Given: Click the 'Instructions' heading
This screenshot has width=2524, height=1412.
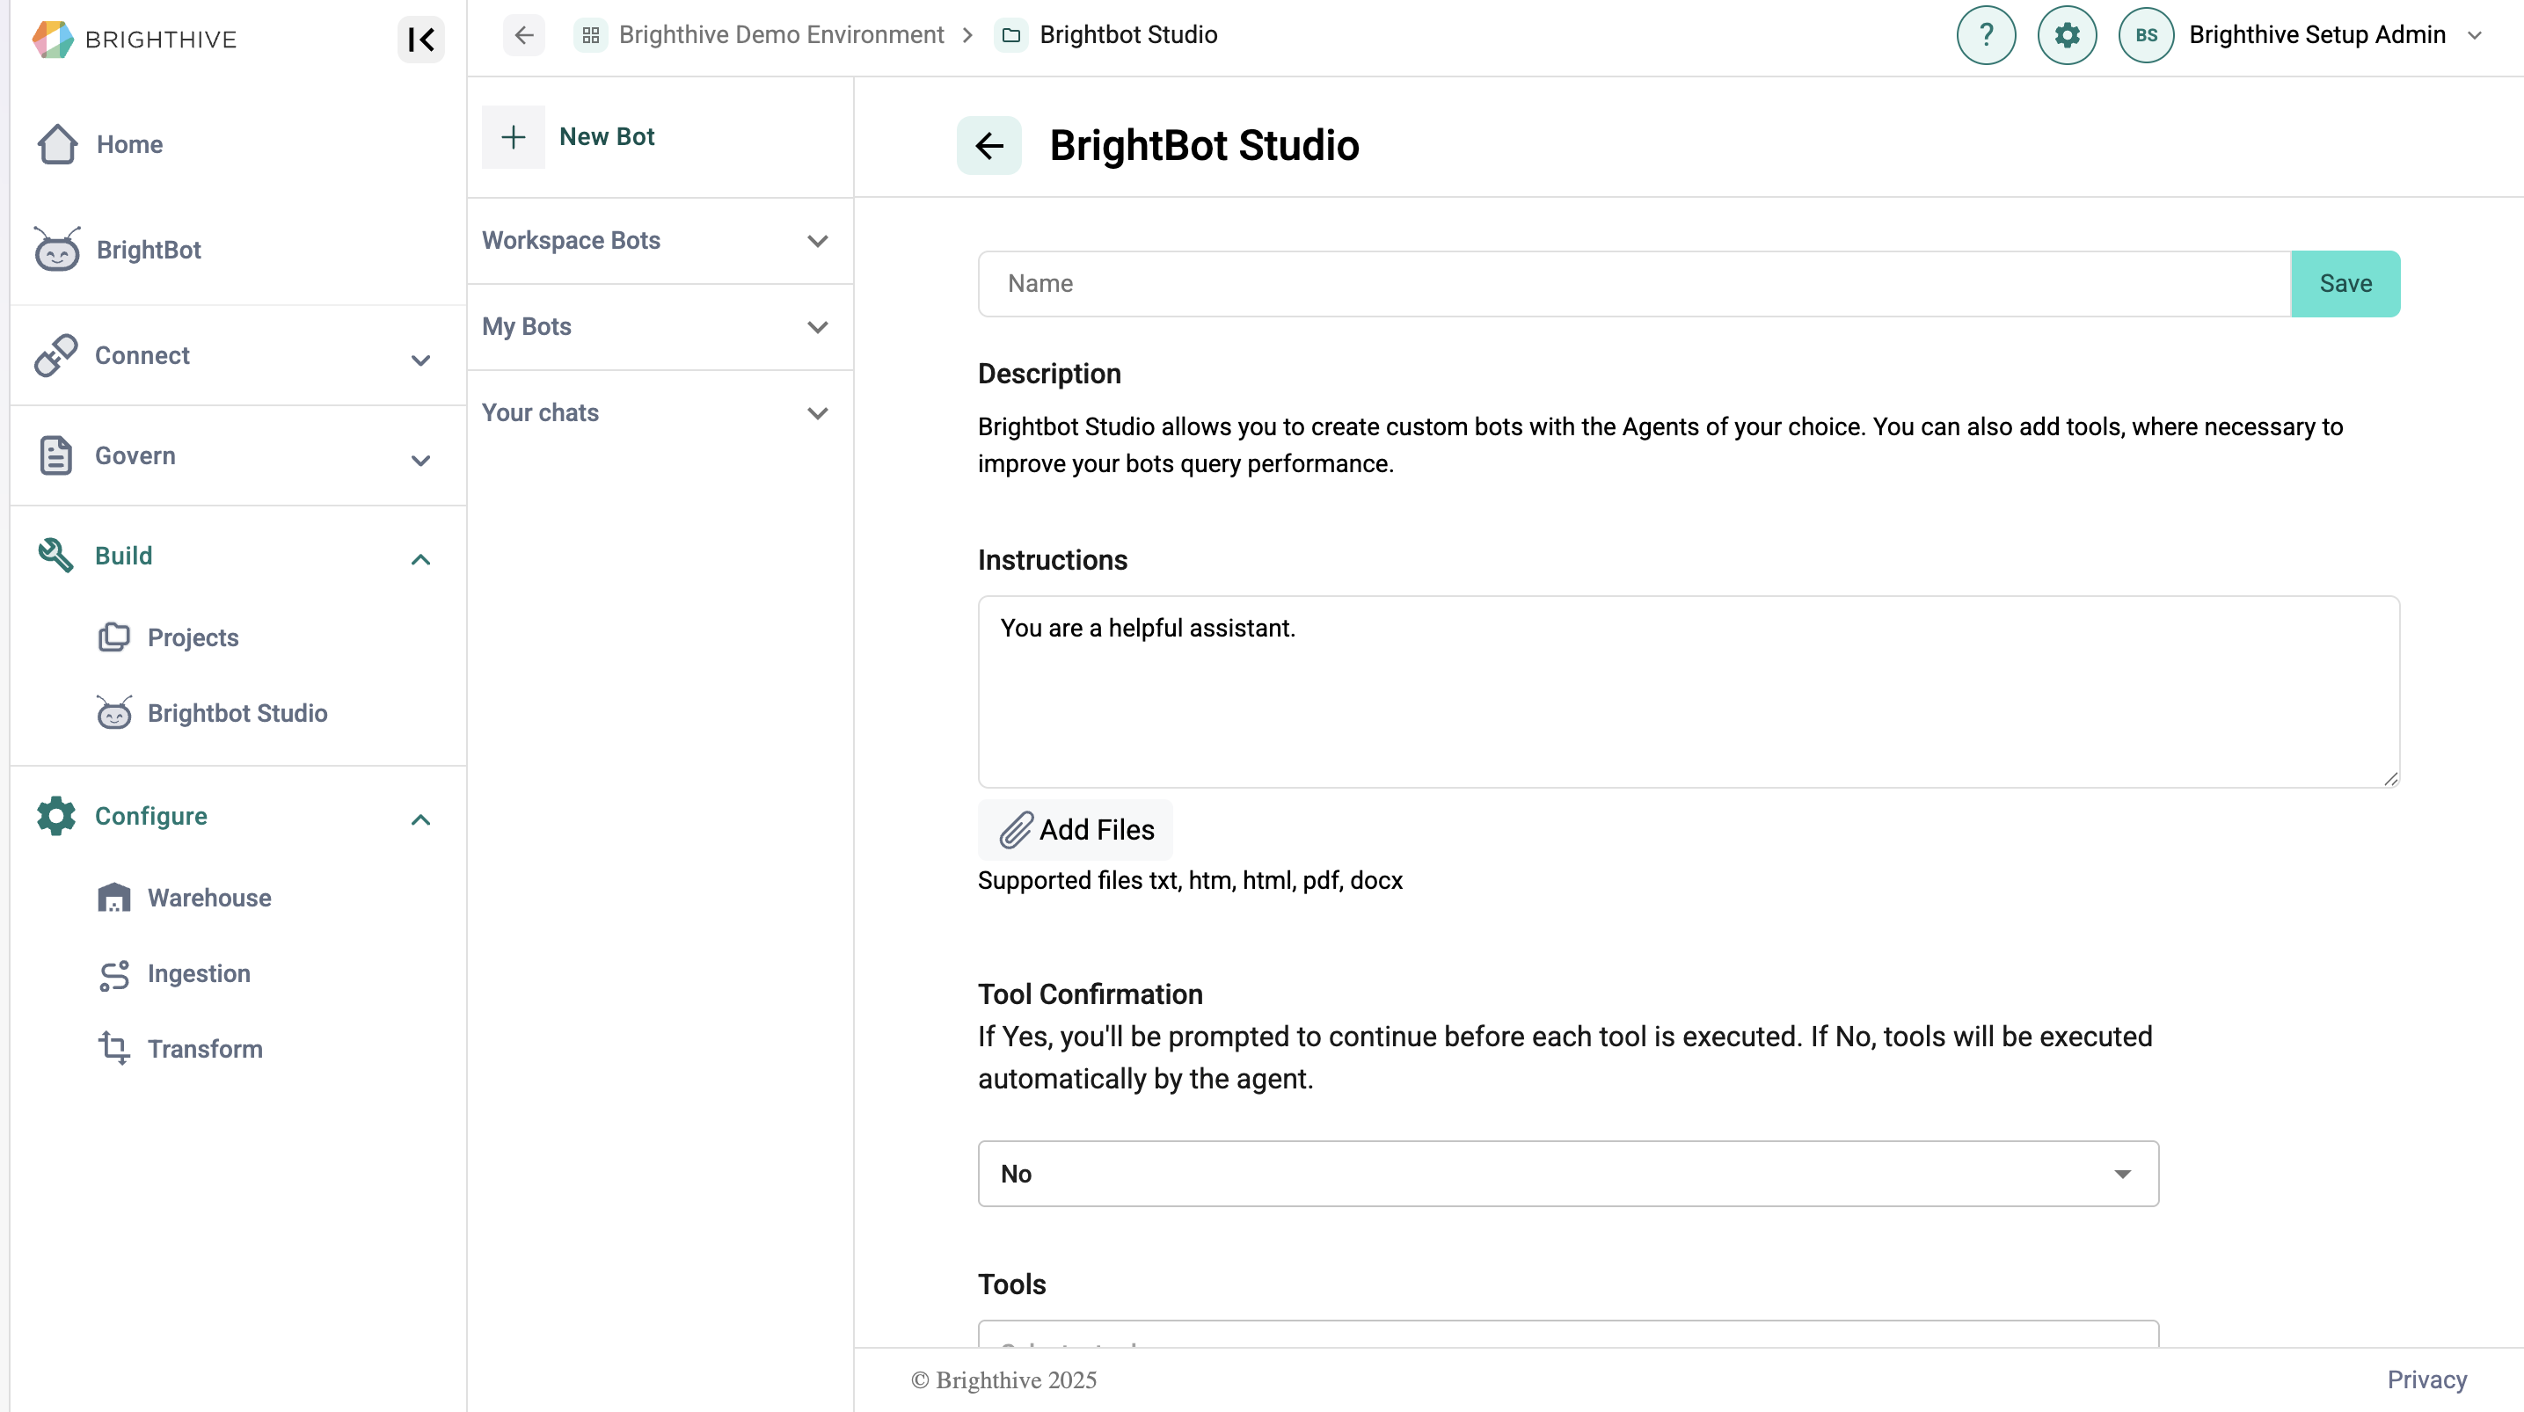Looking at the screenshot, I should [1054, 559].
